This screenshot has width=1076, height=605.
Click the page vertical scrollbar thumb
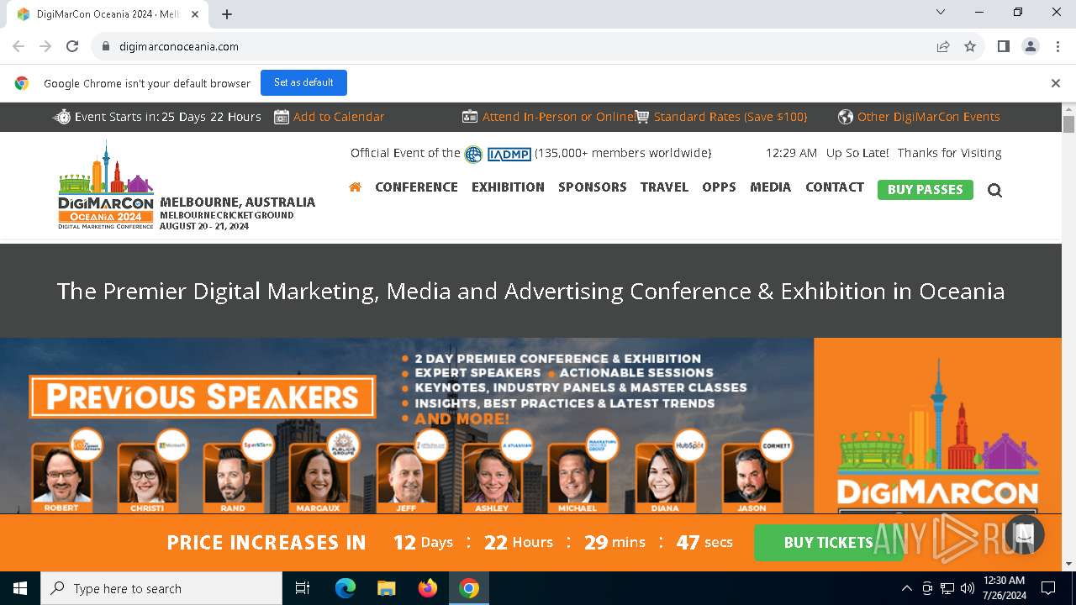[1068, 124]
